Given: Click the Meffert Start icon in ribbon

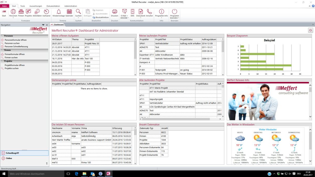Looking at the screenshot, I should [x=4, y=13].
